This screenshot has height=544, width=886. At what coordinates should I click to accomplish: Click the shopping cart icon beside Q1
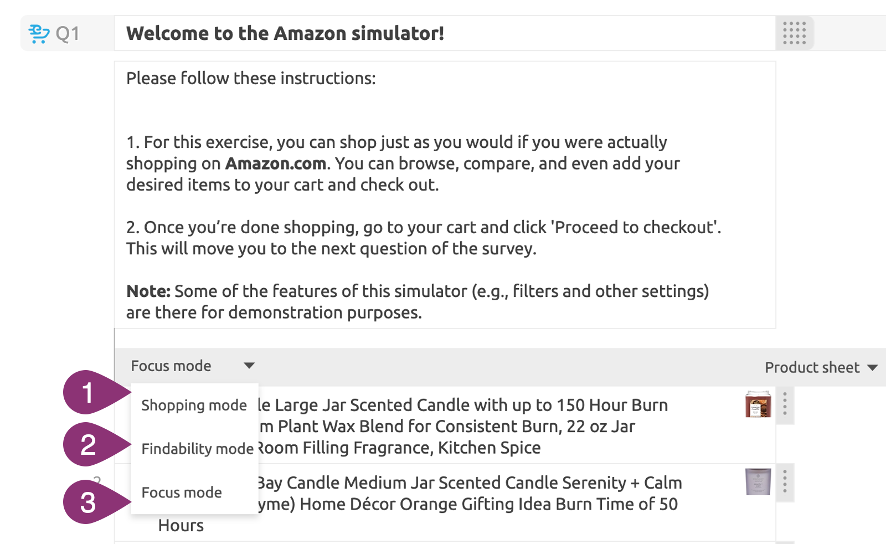point(39,34)
